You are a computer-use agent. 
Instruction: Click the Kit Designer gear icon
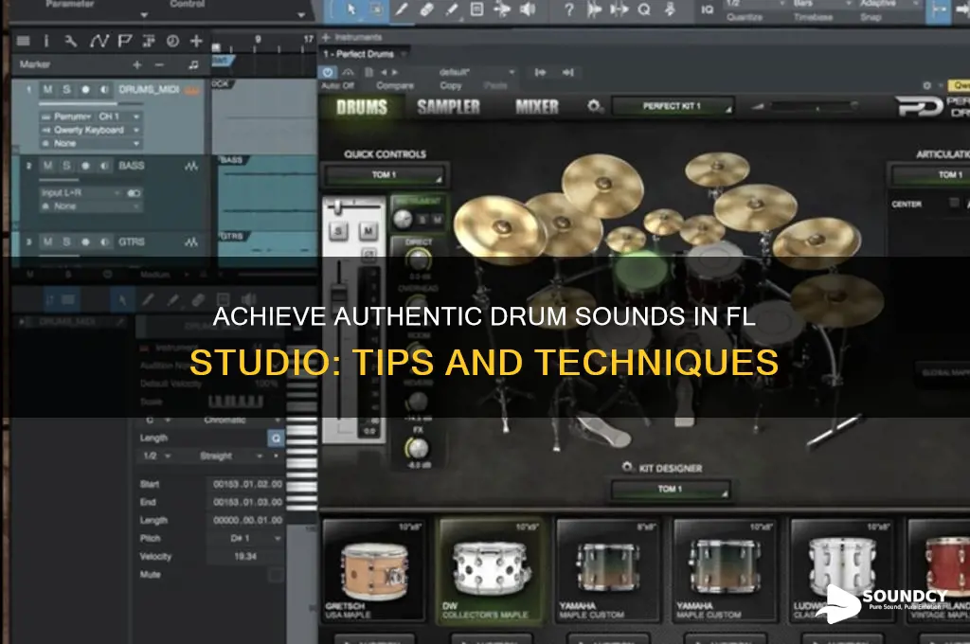(627, 467)
